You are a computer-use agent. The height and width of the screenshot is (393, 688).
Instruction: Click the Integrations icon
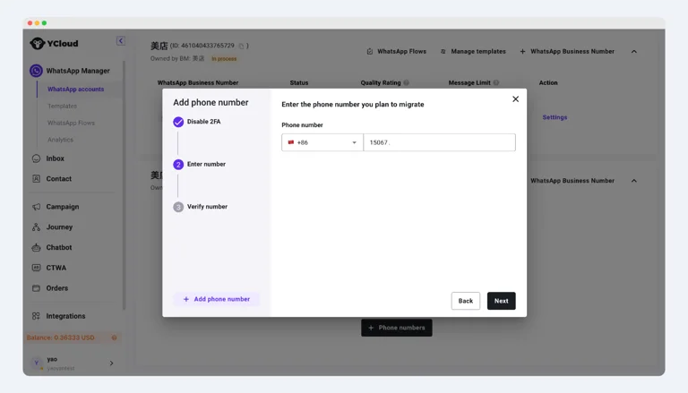coord(36,316)
